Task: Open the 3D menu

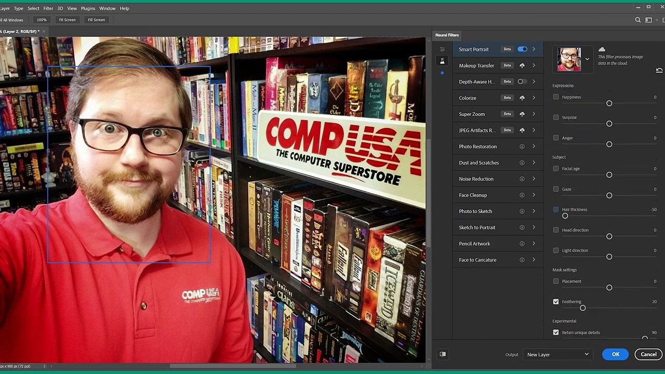Action: pos(60,8)
